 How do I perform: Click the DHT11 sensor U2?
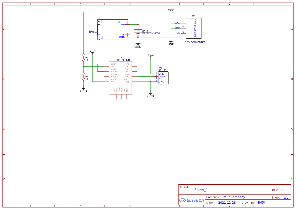tap(163, 77)
